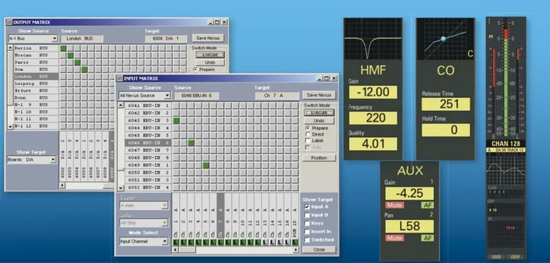Check the Insert In show target
Screen dimensions: 550x263
pos(307,231)
